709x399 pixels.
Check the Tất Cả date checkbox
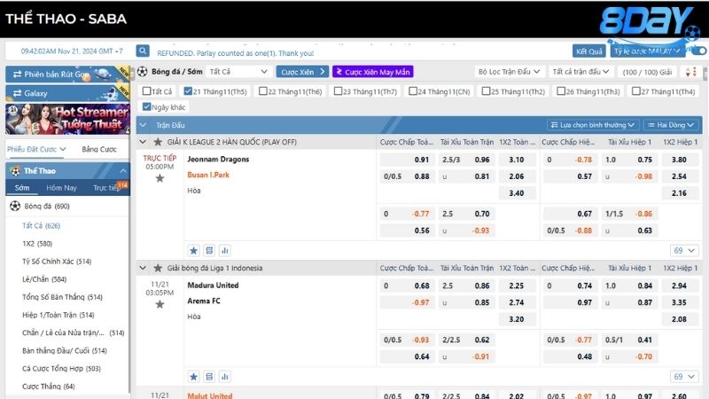coord(146,91)
